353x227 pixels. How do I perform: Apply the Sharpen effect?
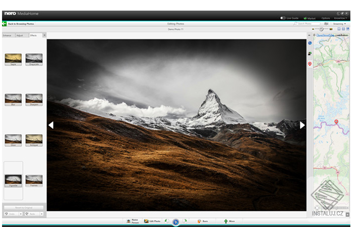click(34, 99)
